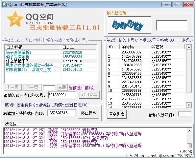
Task: Focus the 分隔符 separator input field
Action: (184, 114)
